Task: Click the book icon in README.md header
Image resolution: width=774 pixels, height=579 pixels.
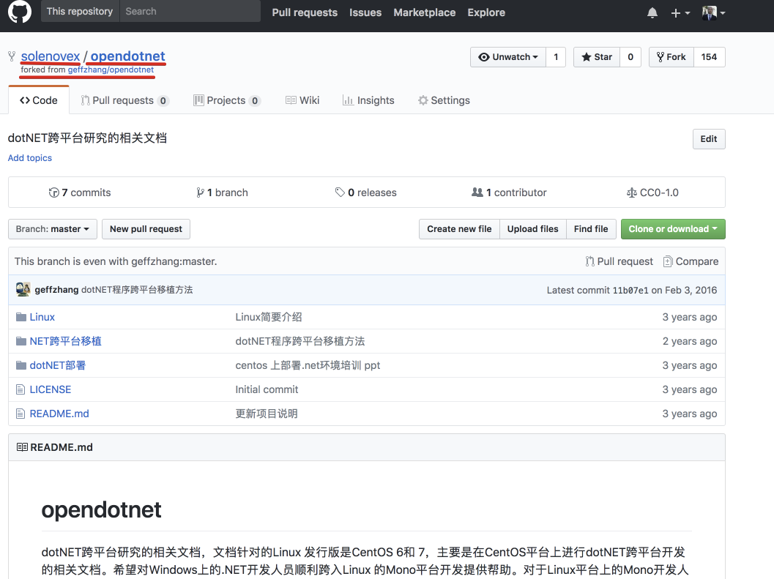Action: (22, 447)
